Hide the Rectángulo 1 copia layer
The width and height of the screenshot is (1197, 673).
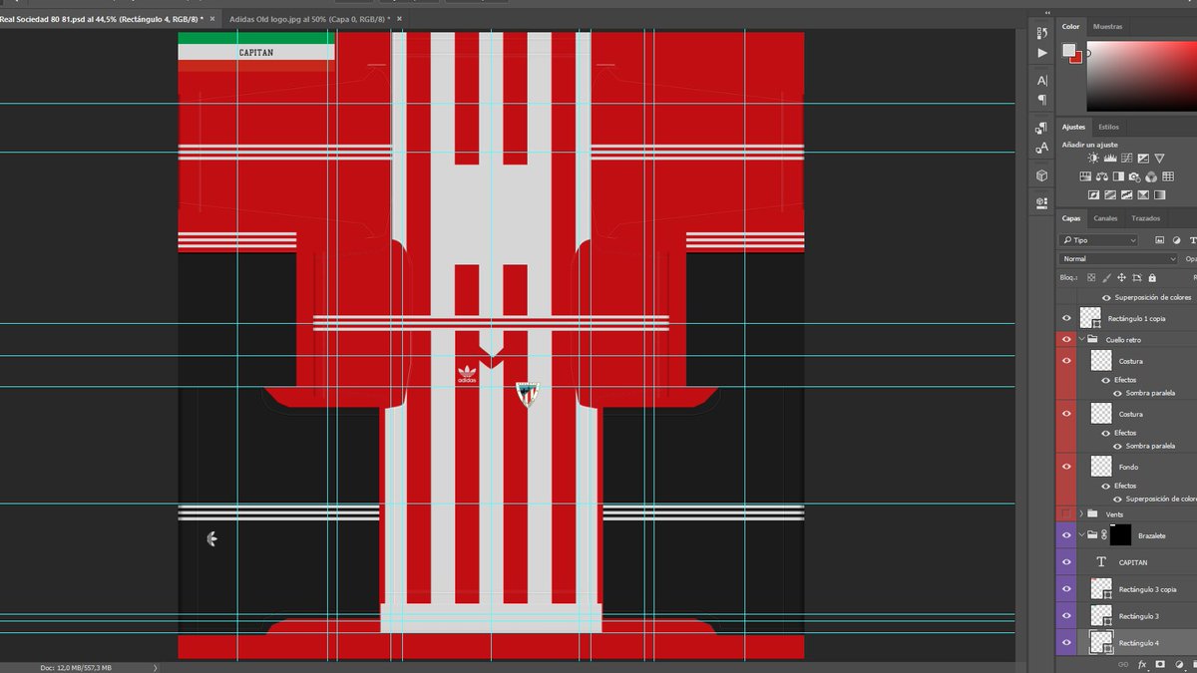coord(1066,318)
